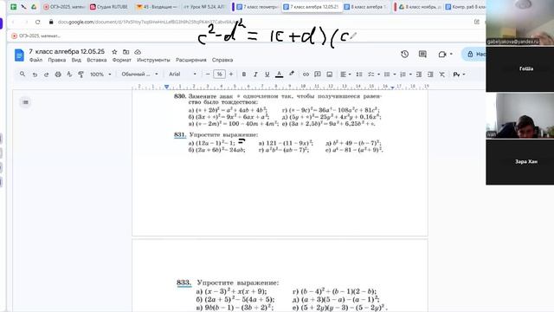554x312 pixels.
Task: Decrease font size
Action: [208, 75]
